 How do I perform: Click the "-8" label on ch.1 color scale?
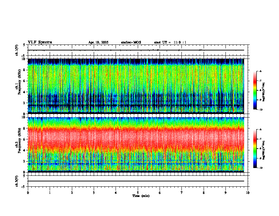coord(260,90)
